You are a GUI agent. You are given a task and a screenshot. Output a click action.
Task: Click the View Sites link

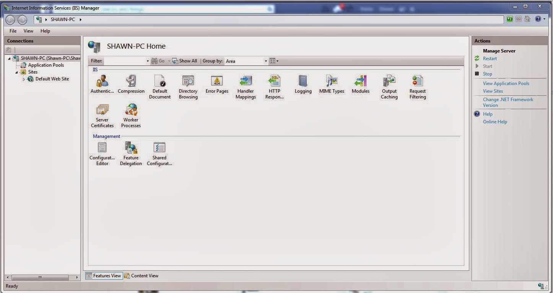tap(493, 91)
